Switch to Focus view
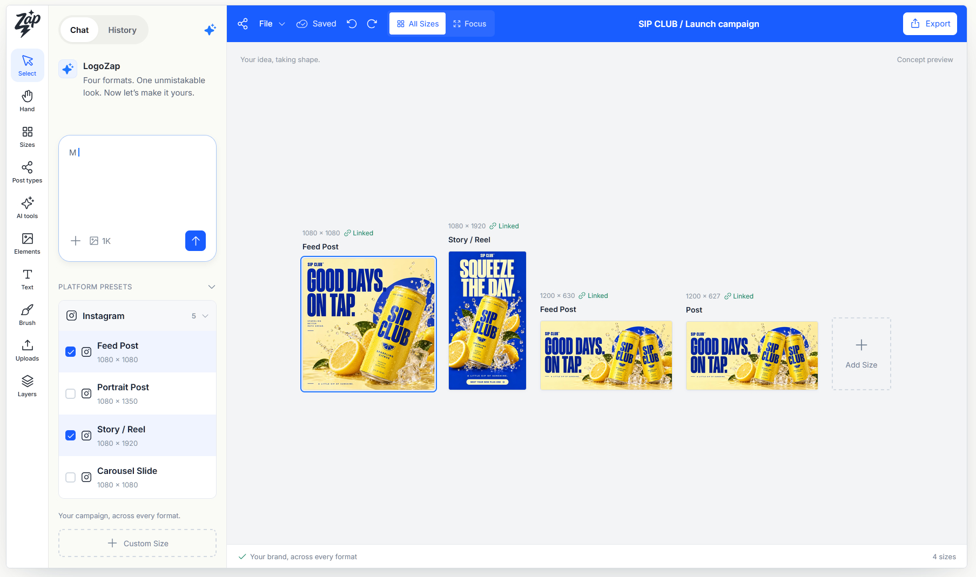 469,24
